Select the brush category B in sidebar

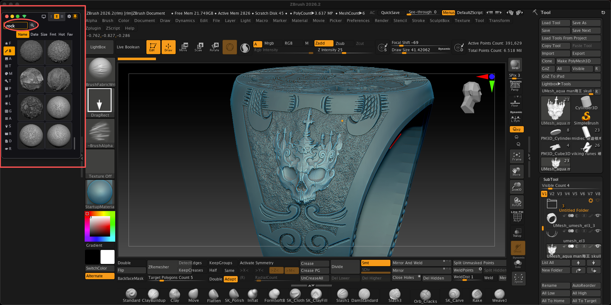pos(9,51)
